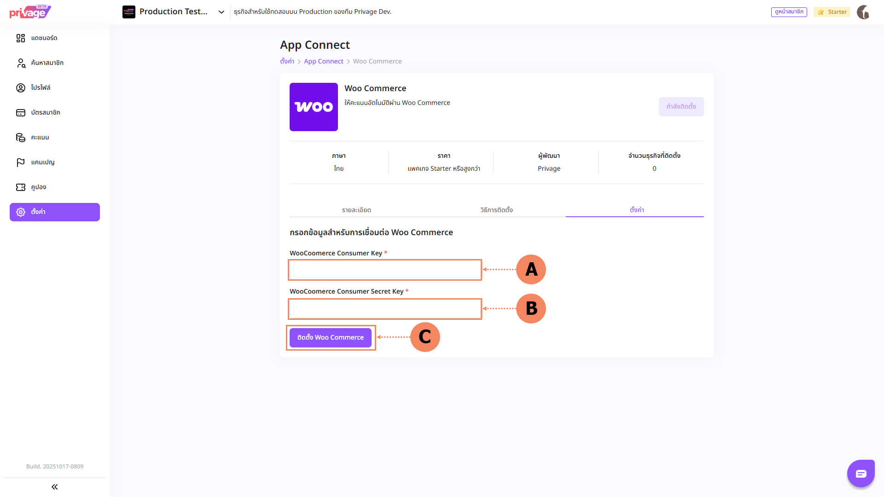Expand Production Test business dropdown
Screen dimensions: 884x497
(x=221, y=12)
